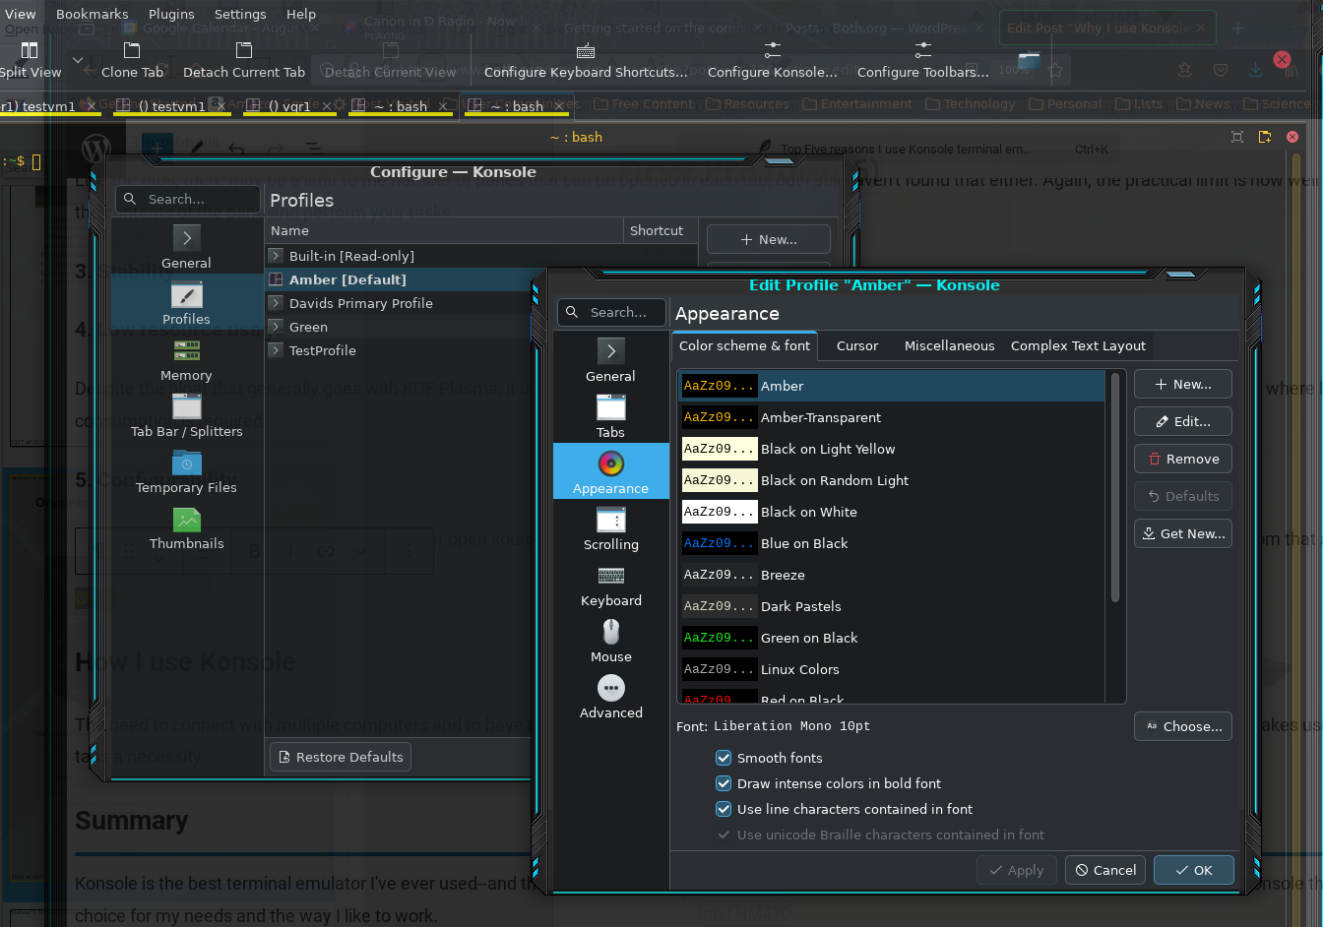Click search field in Edit Profile dialog
The width and height of the screenshot is (1323, 927).
611,312
